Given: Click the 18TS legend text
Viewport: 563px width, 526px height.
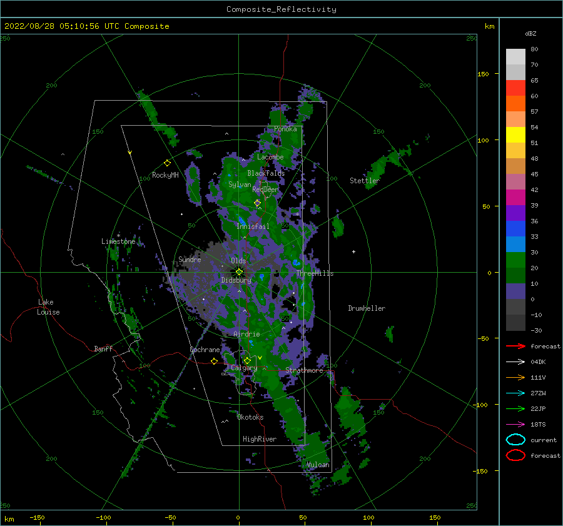Looking at the screenshot, I should point(538,425).
